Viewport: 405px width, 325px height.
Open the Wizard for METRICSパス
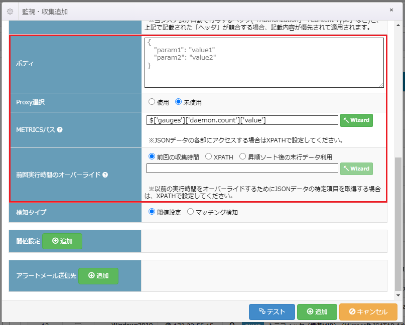pyautogui.click(x=356, y=120)
